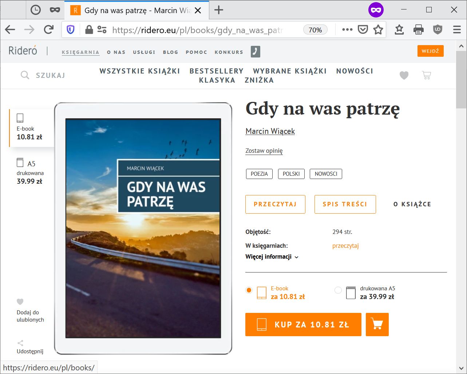Close the 'Gdy na was patrzę' tab
The width and height of the screenshot is (467, 374).
(x=198, y=11)
